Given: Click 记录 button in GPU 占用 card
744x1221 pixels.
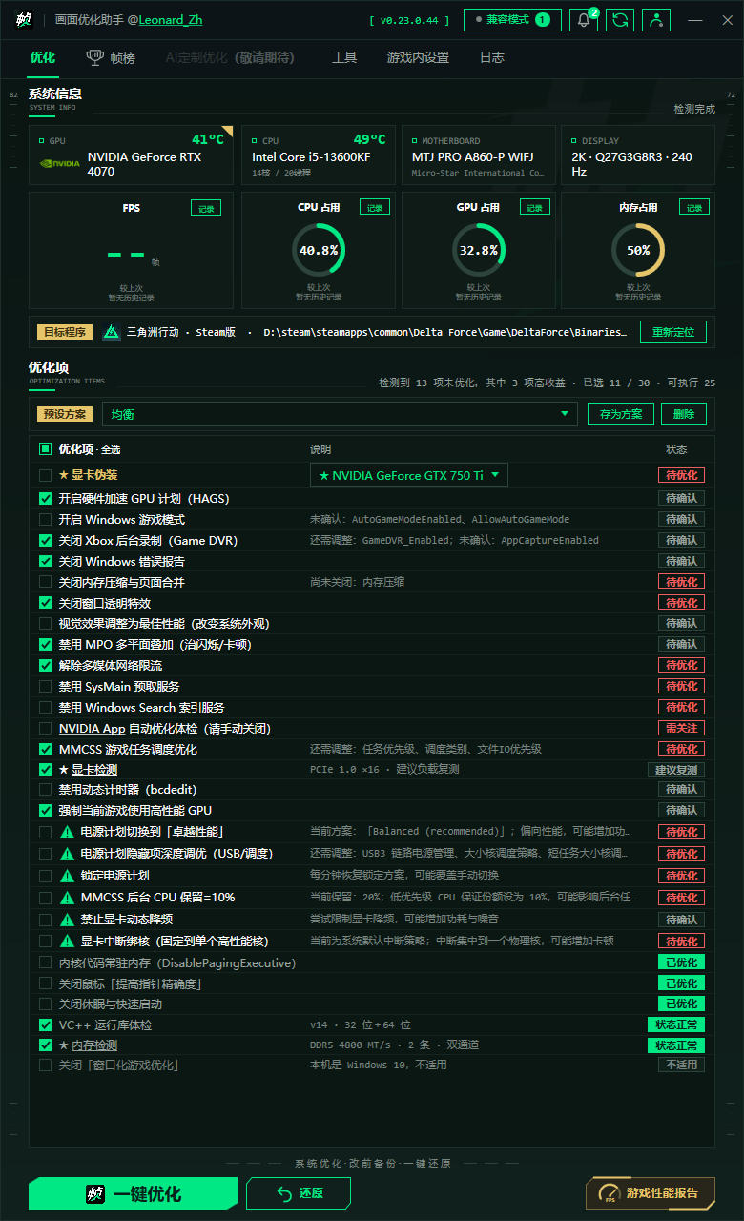Looking at the screenshot, I should [535, 207].
